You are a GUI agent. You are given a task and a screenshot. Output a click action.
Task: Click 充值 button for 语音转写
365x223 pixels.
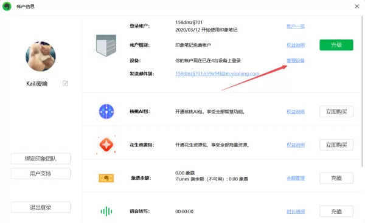[x=336, y=211]
